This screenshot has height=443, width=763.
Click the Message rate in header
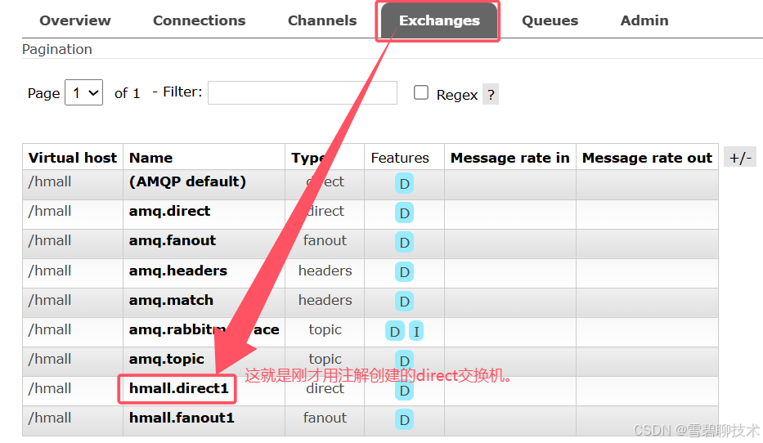(510, 158)
